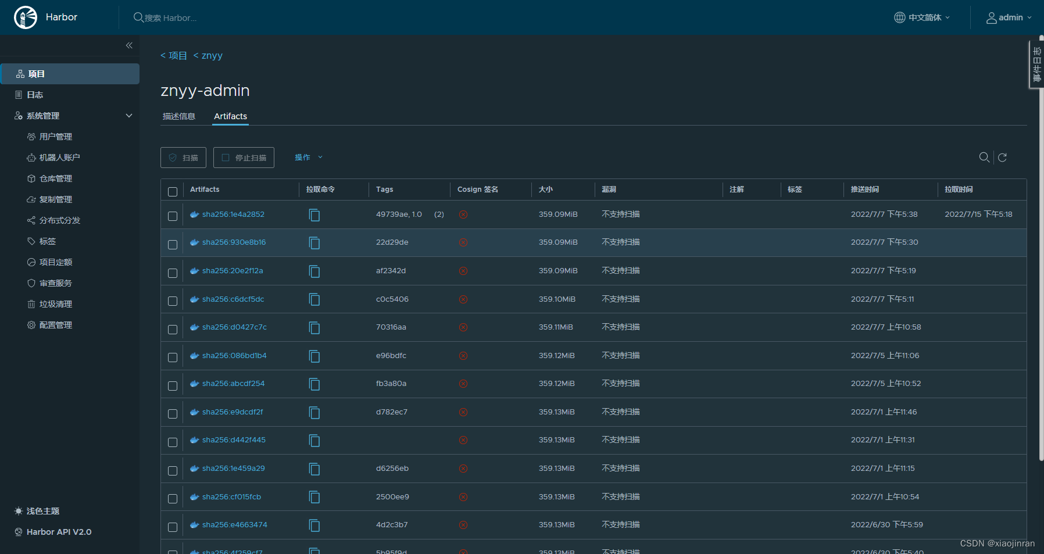Open artifact sha256:cf015fcb link

click(x=231, y=497)
